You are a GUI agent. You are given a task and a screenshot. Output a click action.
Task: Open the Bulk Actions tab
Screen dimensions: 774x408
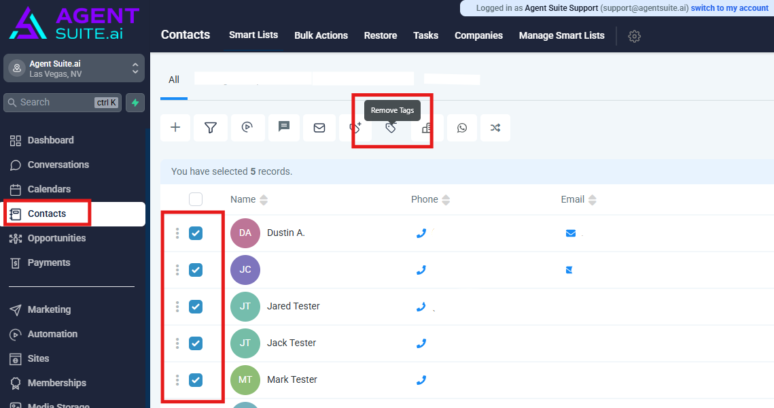[321, 35]
